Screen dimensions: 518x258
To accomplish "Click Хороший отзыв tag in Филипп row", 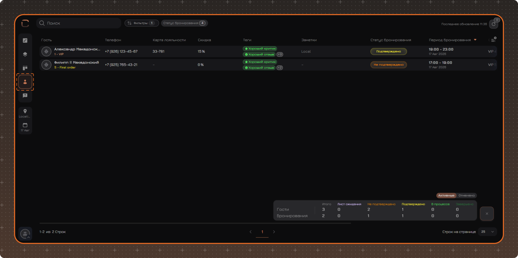I will tap(259, 68).
